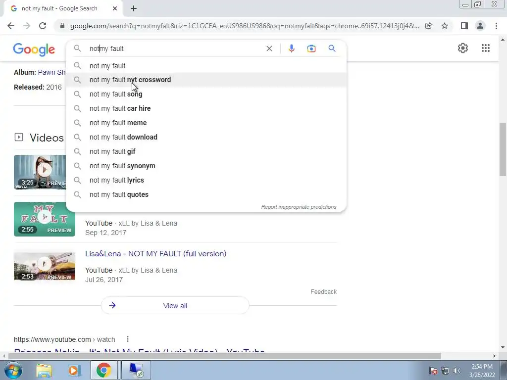Open Chrome's three-dot menu
The width and height of the screenshot is (507, 380).
point(496,26)
